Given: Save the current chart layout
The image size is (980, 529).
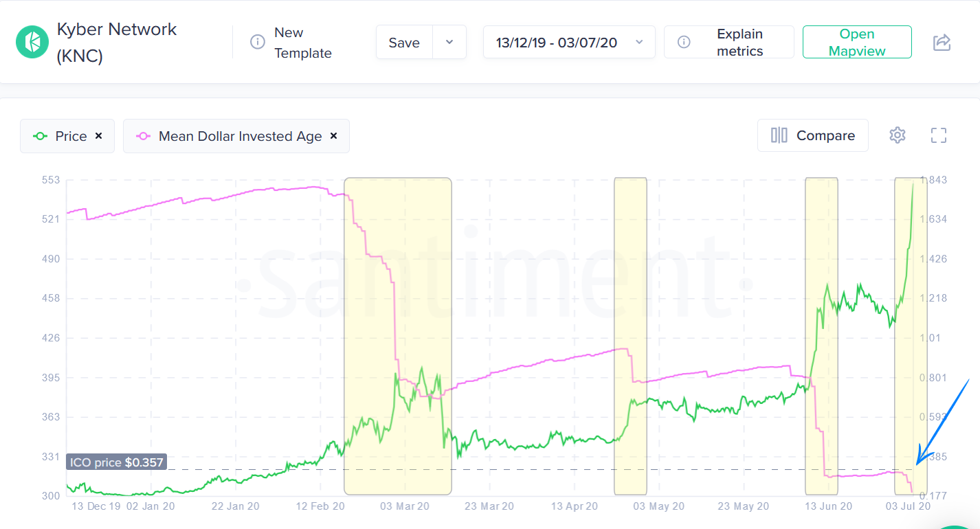Looking at the screenshot, I should point(404,43).
